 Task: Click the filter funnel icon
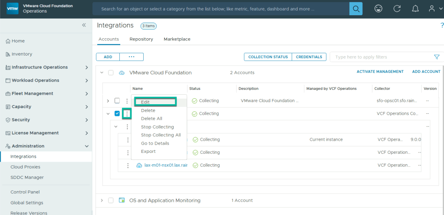(x=437, y=57)
